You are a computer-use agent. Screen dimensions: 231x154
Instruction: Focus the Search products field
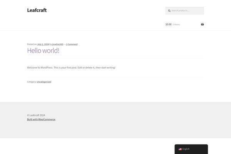[184, 11]
